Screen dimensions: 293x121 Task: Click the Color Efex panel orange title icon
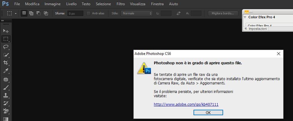click(x=247, y=12)
